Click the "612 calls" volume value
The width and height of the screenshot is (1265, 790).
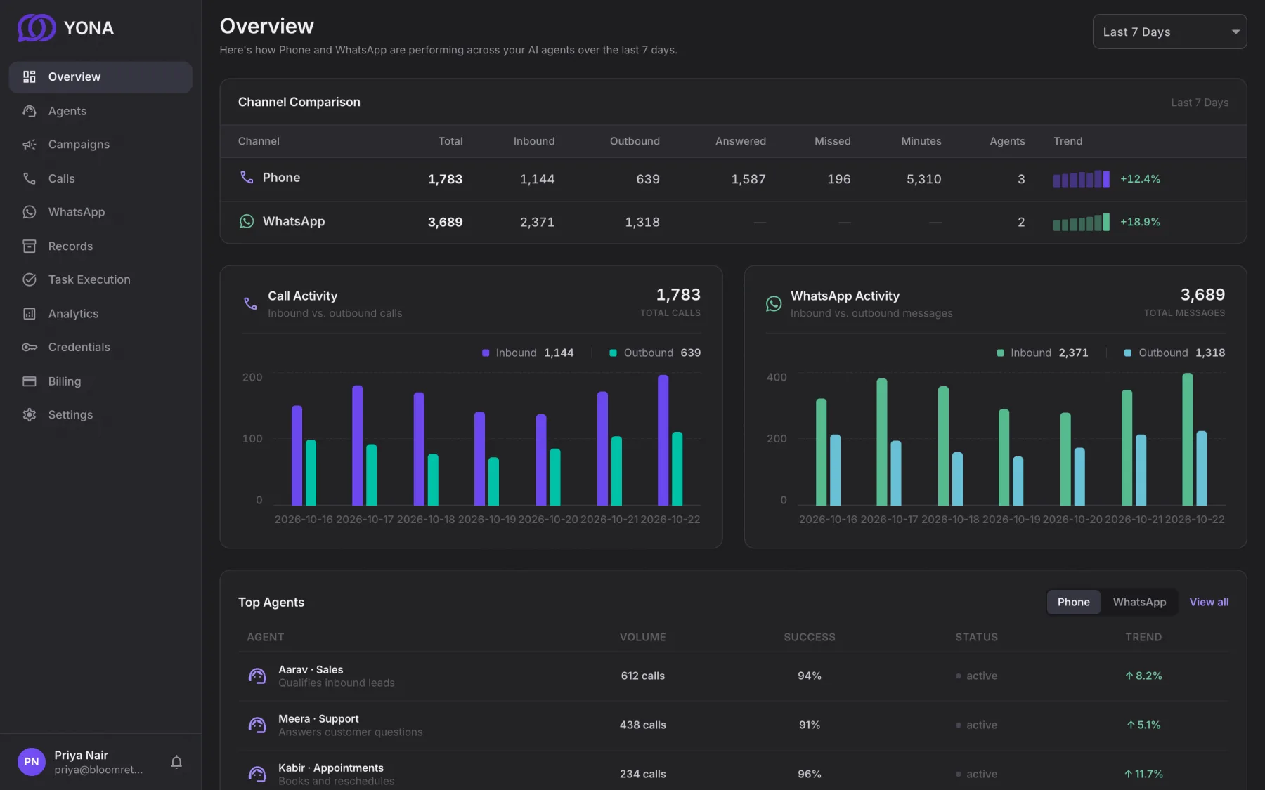tap(642, 676)
